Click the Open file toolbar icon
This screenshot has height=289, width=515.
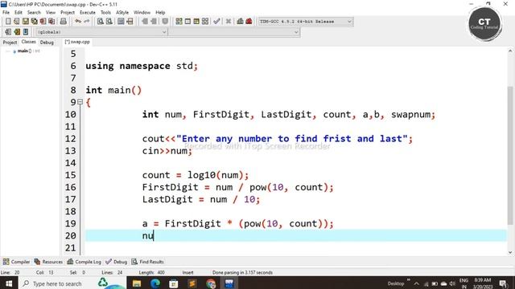[17, 22]
